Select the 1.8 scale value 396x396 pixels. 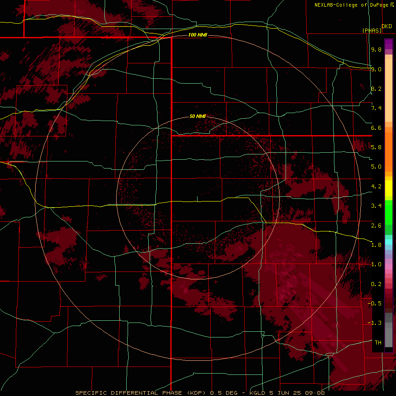pyautogui.click(x=376, y=245)
